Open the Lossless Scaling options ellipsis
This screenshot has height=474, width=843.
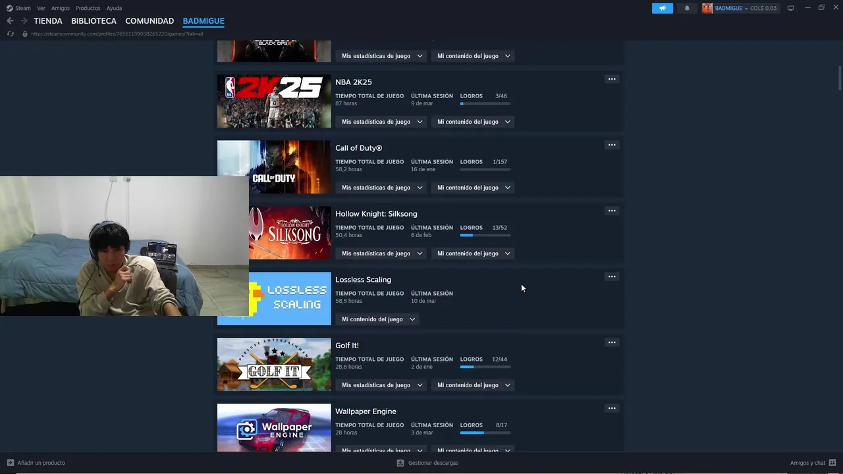[x=612, y=276]
